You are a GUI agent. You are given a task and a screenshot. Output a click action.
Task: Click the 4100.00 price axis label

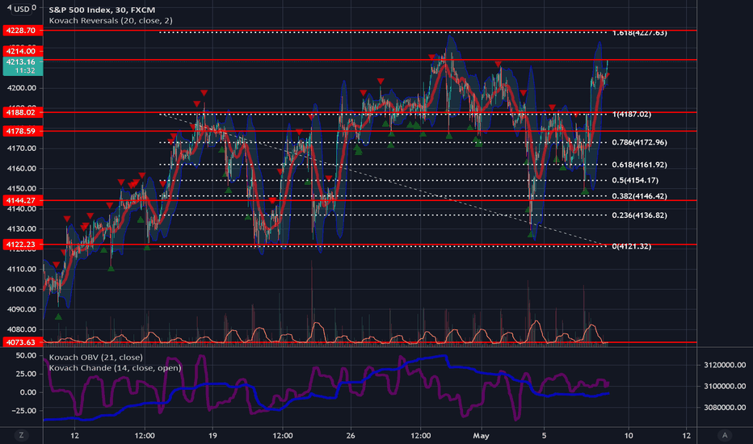[x=22, y=289]
